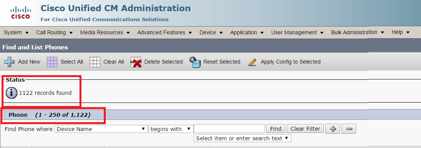Click the status information icon
This screenshot has width=421, height=148.
pyautogui.click(x=12, y=93)
